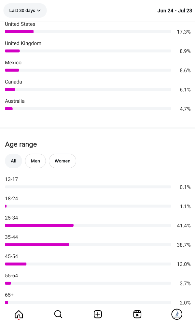The width and height of the screenshot is (195, 321).
Task: Select the 35-44 age range row
Action: coord(98,241)
